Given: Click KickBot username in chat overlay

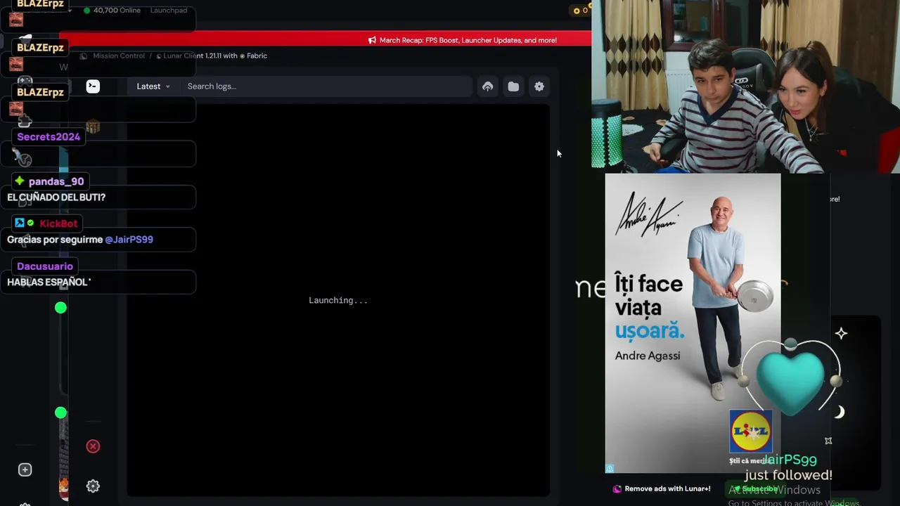Looking at the screenshot, I should pos(58,223).
